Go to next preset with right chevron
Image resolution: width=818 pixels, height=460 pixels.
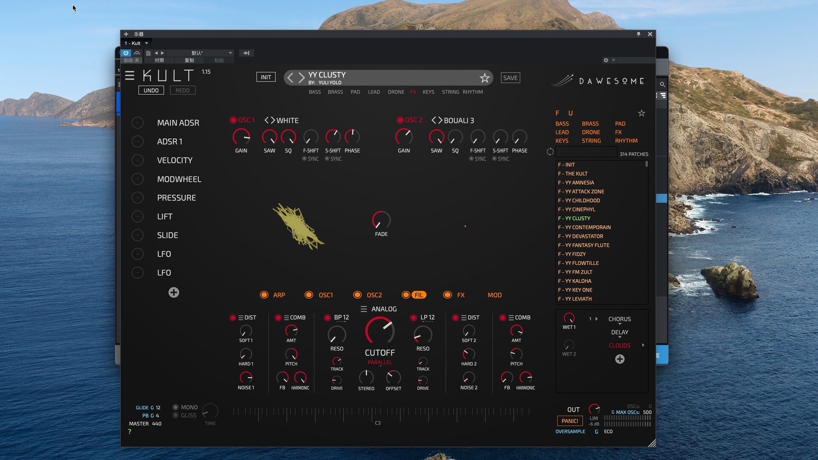click(x=302, y=78)
